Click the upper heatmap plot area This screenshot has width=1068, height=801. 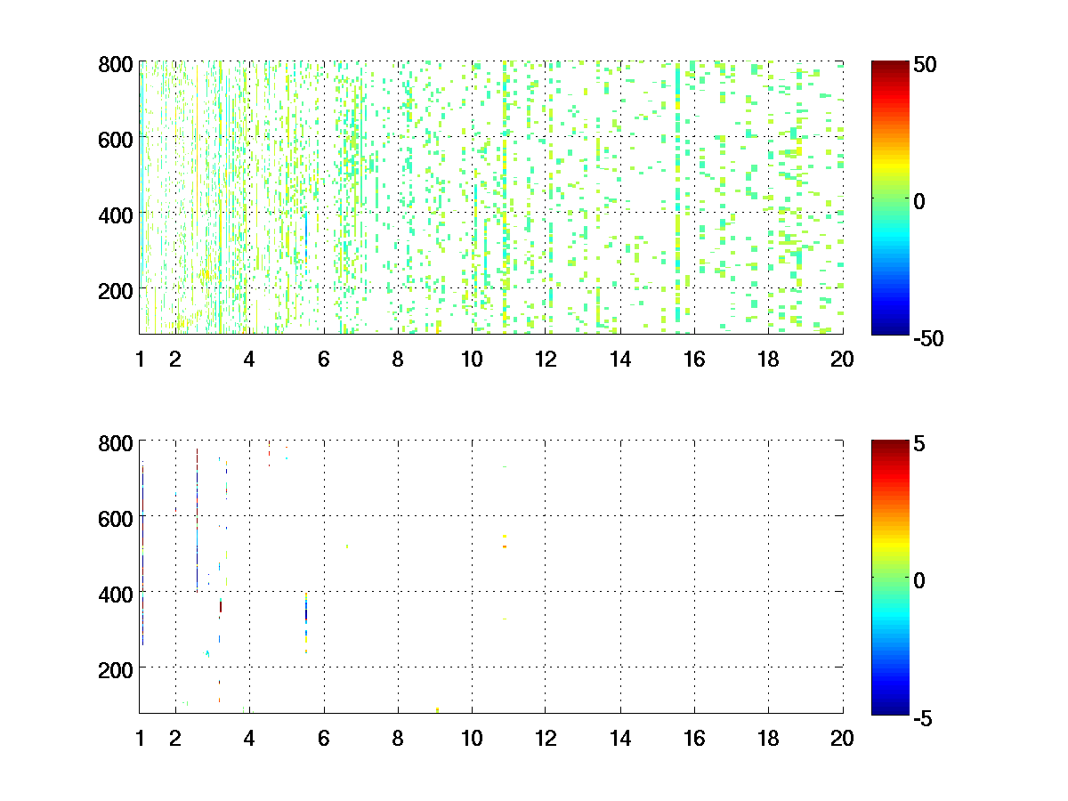tap(491, 198)
